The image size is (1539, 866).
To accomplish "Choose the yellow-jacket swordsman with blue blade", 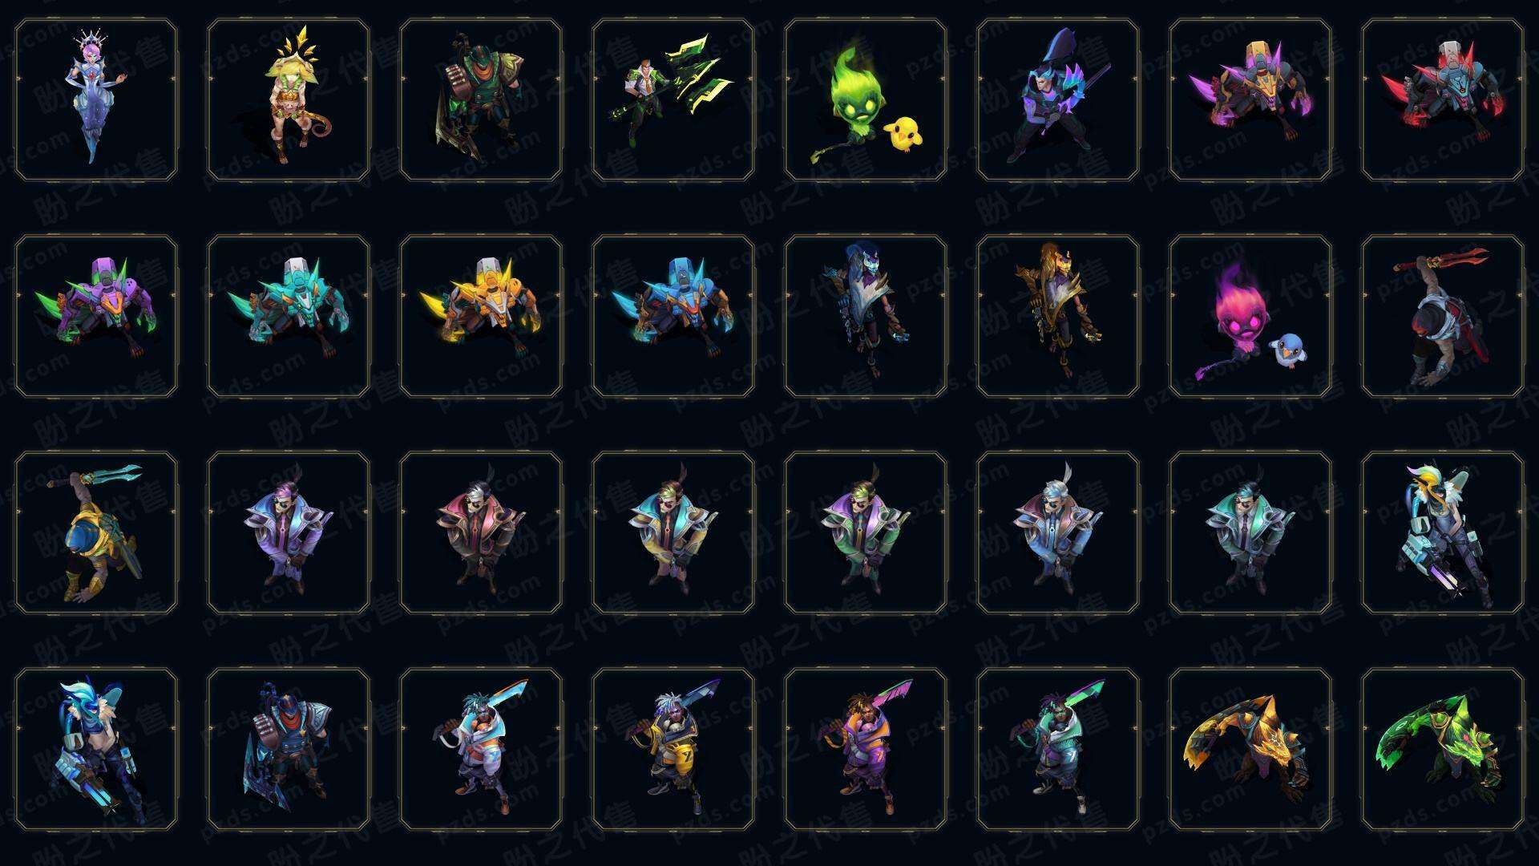I will [673, 749].
